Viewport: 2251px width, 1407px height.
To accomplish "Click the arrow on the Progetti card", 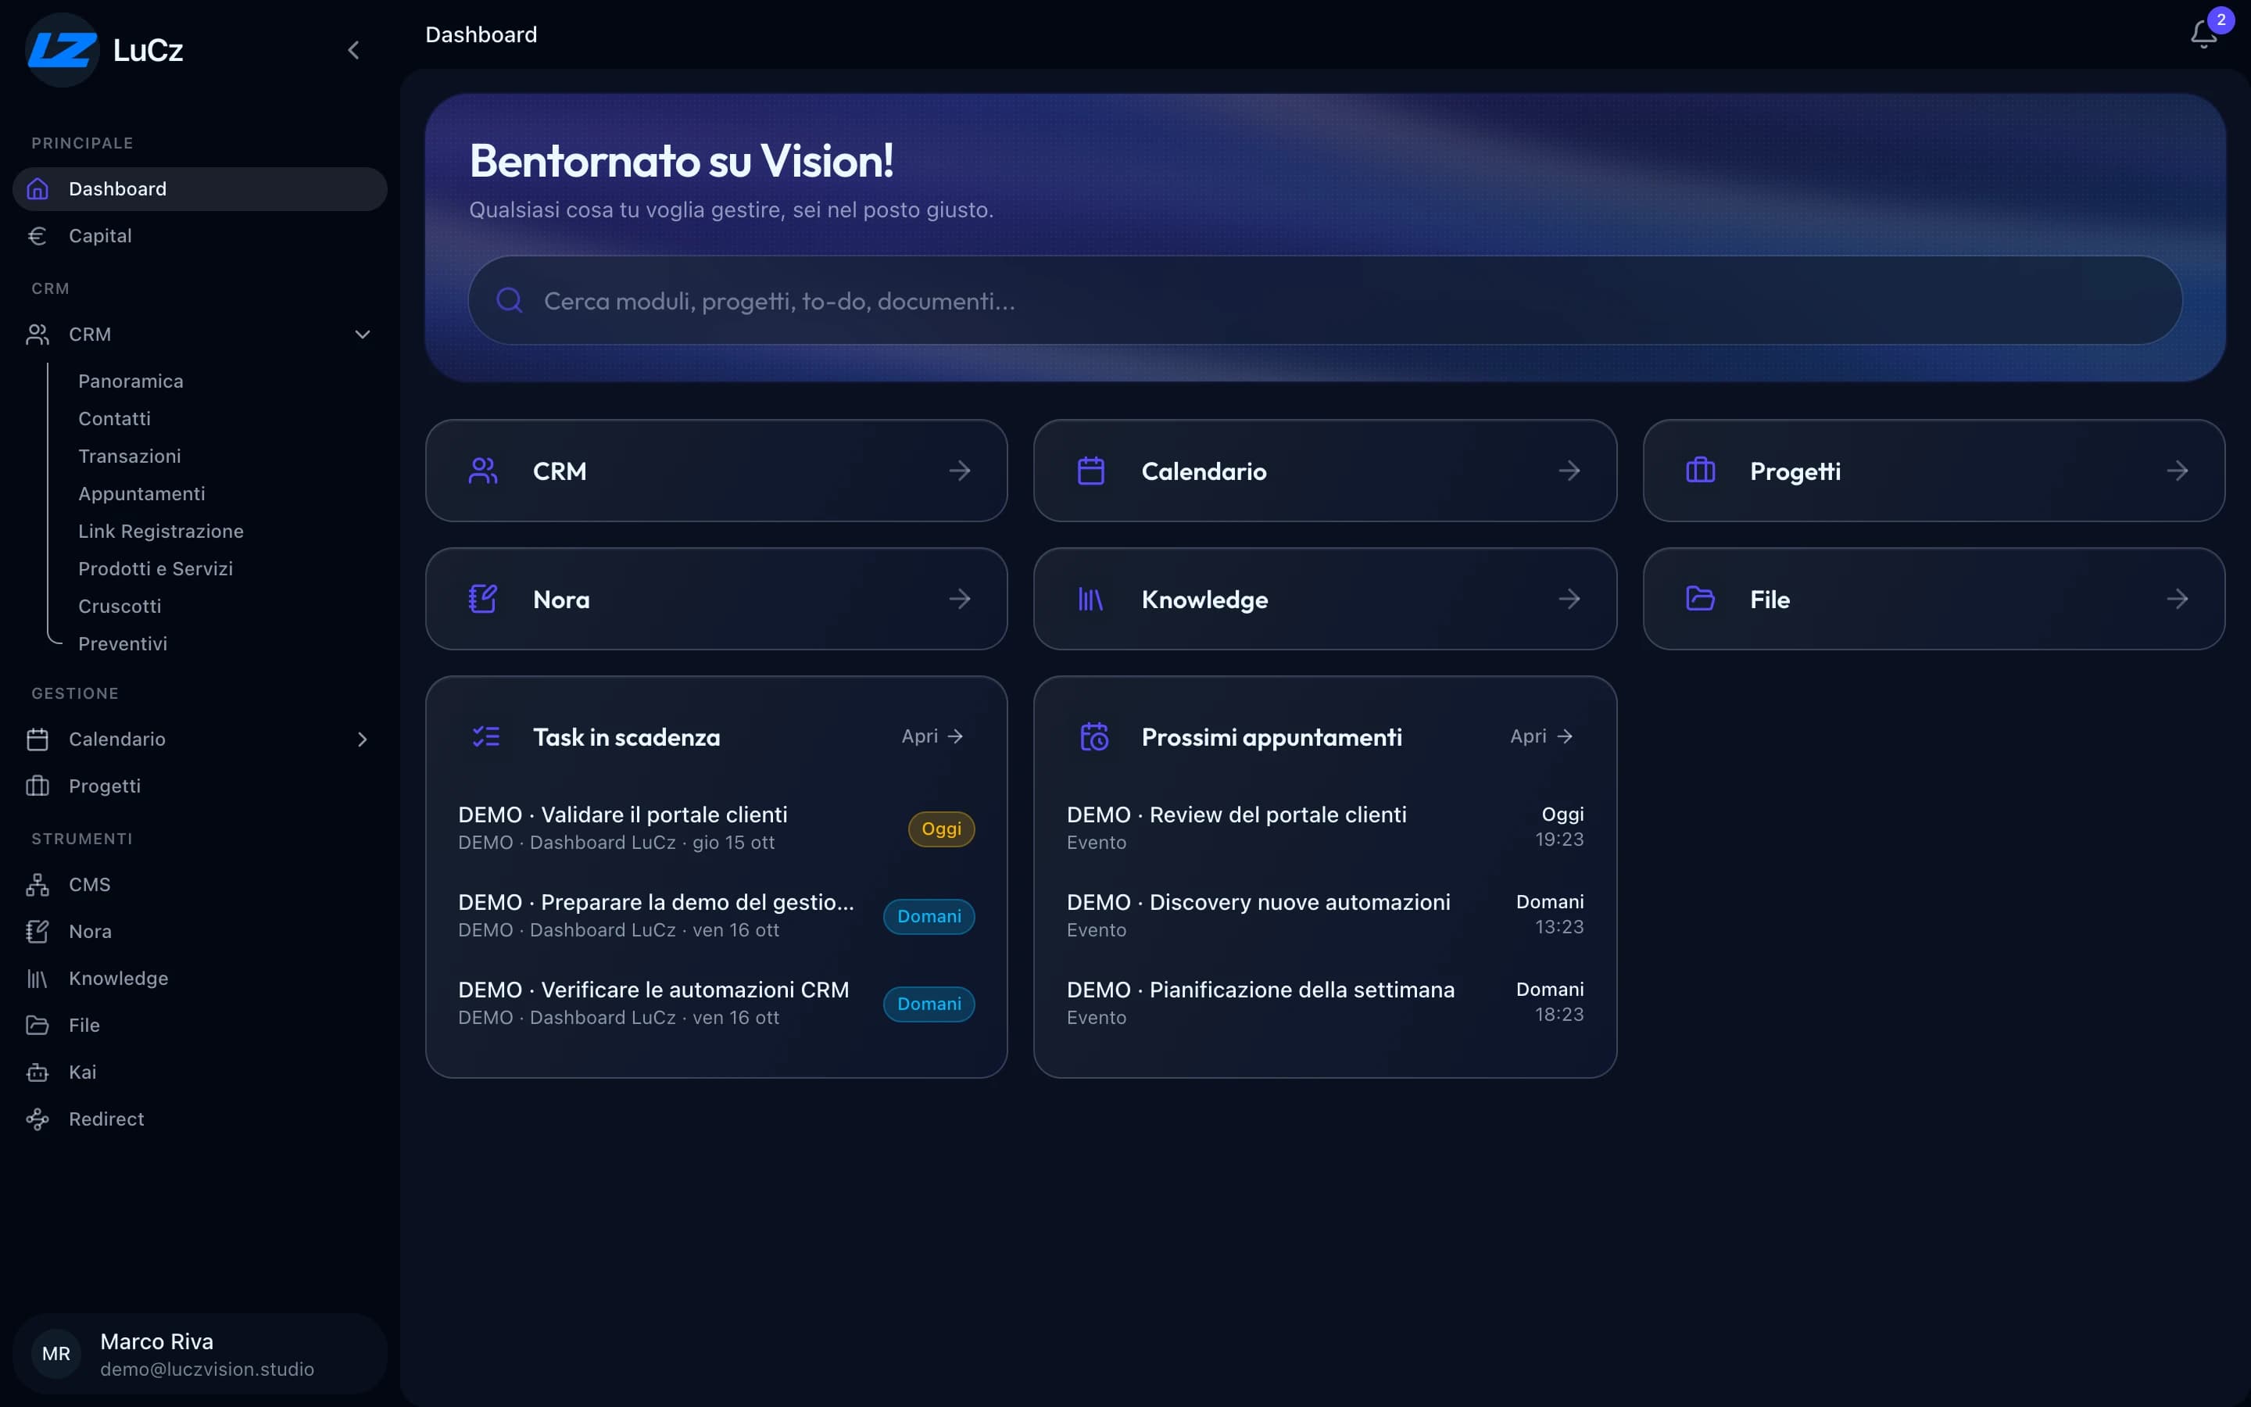I will click(x=2178, y=471).
